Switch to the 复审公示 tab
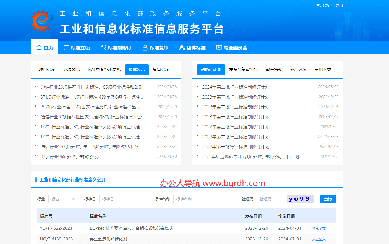This screenshot has height=244, width=389. pyautogui.click(x=161, y=70)
